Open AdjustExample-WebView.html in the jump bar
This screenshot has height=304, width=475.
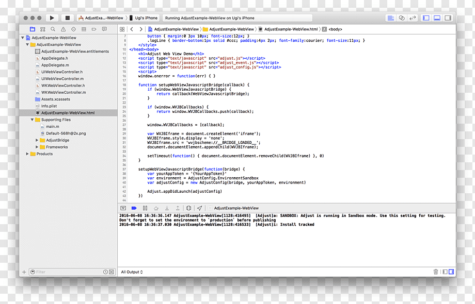click(288, 29)
